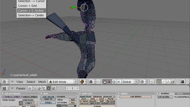Open the Script panels context icon
Image resolution: width=190 pixels, height=107 pixels.
[x=34, y=88]
